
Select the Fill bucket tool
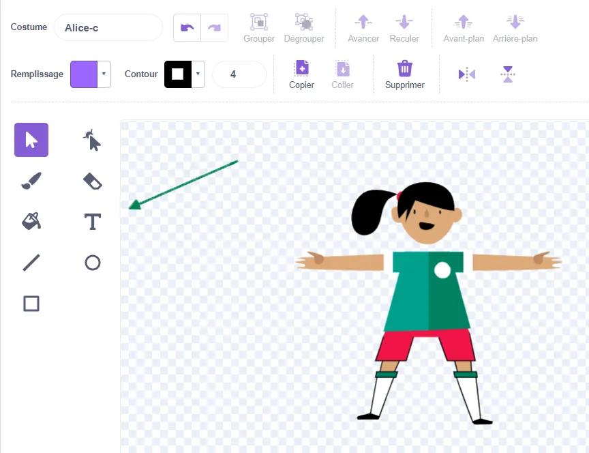pyautogui.click(x=31, y=221)
